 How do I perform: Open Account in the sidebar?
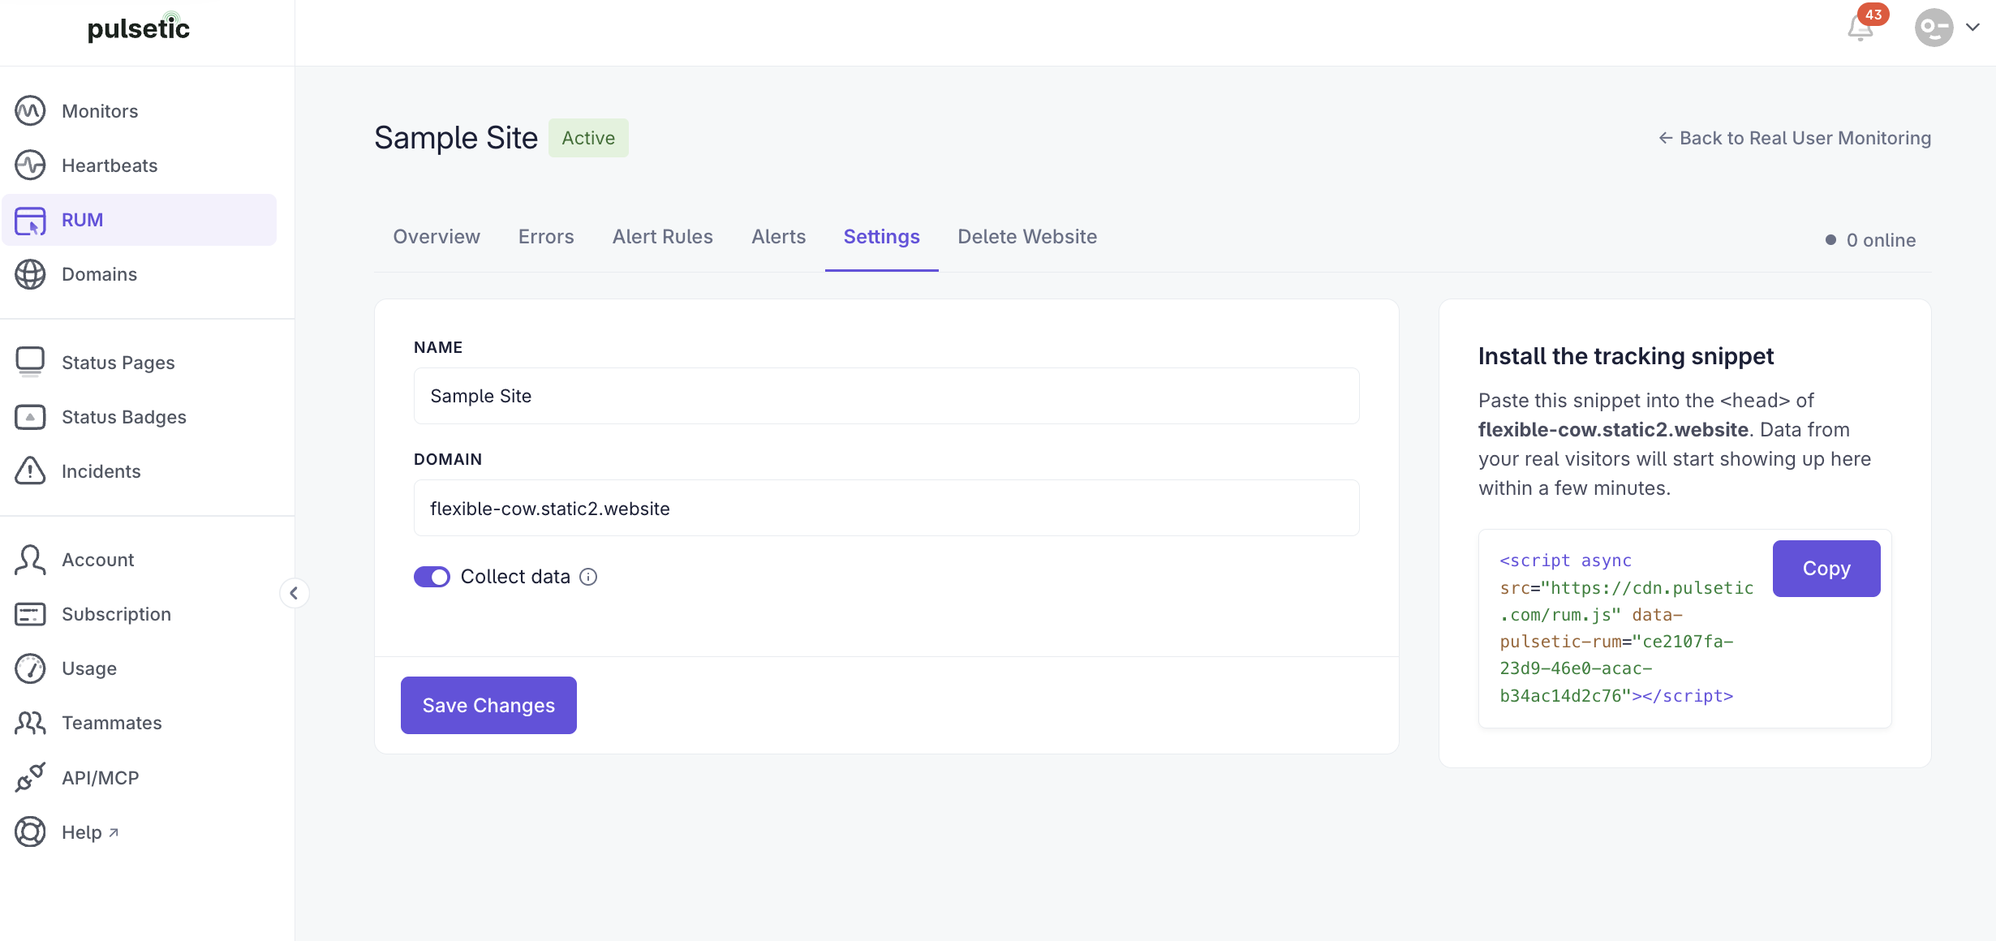(x=139, y=560)
